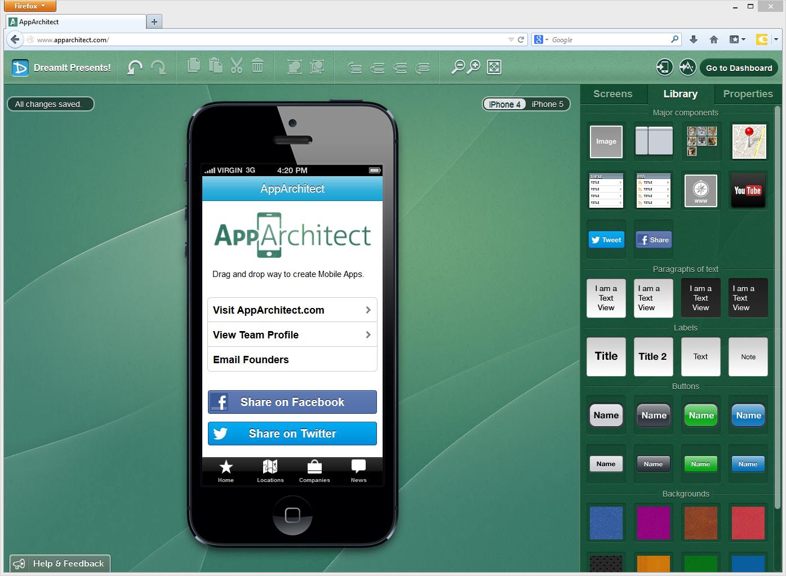The height and width of the screenshot is (576, 786).
Task: Switch the preview back to iPhone 4
Action: tap(504, 104)
